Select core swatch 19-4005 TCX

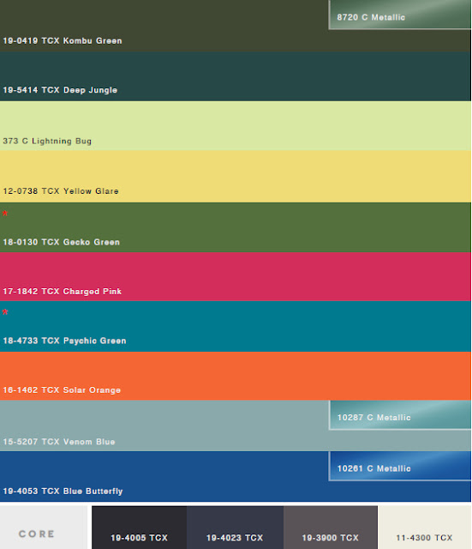tap(139, 528)
